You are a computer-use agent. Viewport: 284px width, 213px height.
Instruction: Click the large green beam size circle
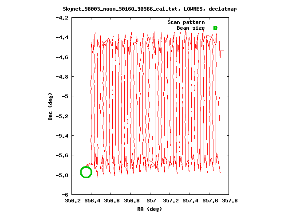pyautogui.click(x=86, y=172)
